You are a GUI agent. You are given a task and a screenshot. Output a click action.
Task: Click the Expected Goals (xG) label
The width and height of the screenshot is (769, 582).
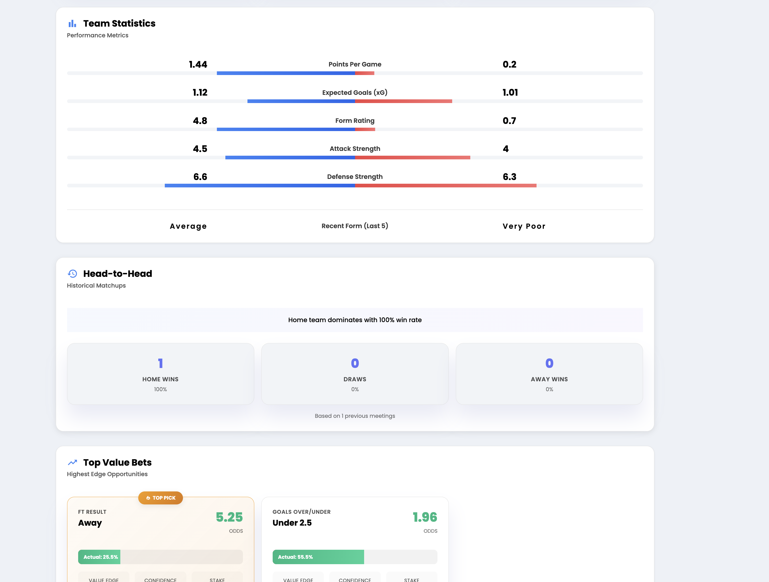click(354, 93)
